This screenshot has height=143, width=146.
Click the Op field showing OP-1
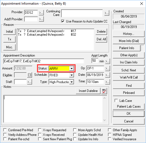[x=95, y=68]
